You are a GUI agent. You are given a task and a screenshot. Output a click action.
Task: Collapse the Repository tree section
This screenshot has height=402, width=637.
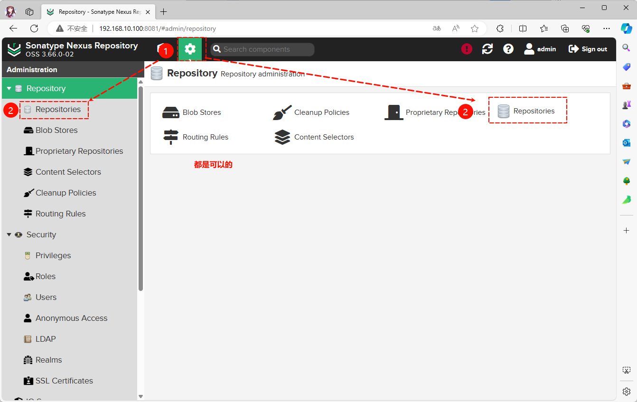point(9,89)
